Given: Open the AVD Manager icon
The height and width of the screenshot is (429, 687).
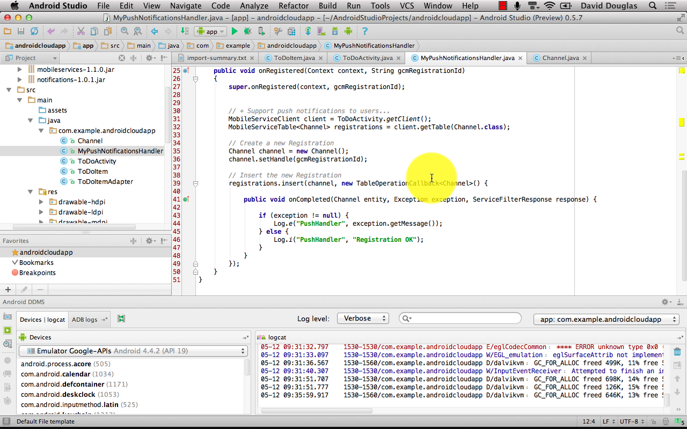Looking at the screenshot, I should coord(321,31).
